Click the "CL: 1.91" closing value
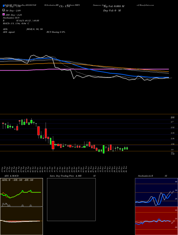The image size is (178, 235). pyautogui.click(x=64, y=6)
